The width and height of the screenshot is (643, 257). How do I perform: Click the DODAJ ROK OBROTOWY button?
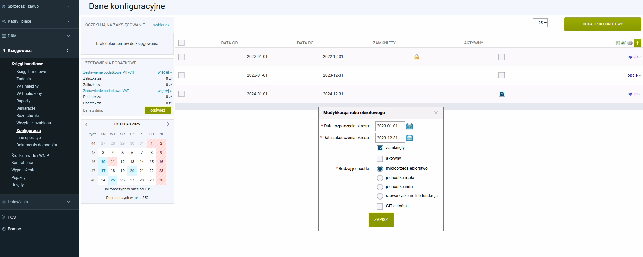pos(602,24)
